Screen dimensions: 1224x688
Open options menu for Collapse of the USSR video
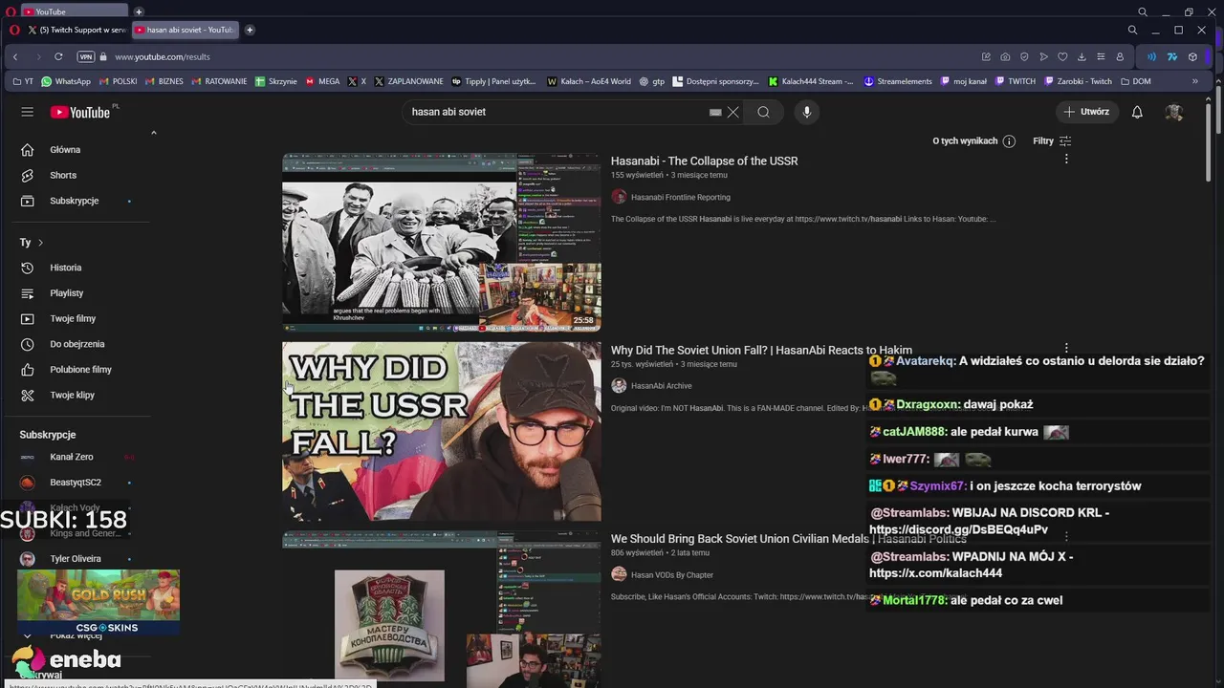click(1066, 160)
